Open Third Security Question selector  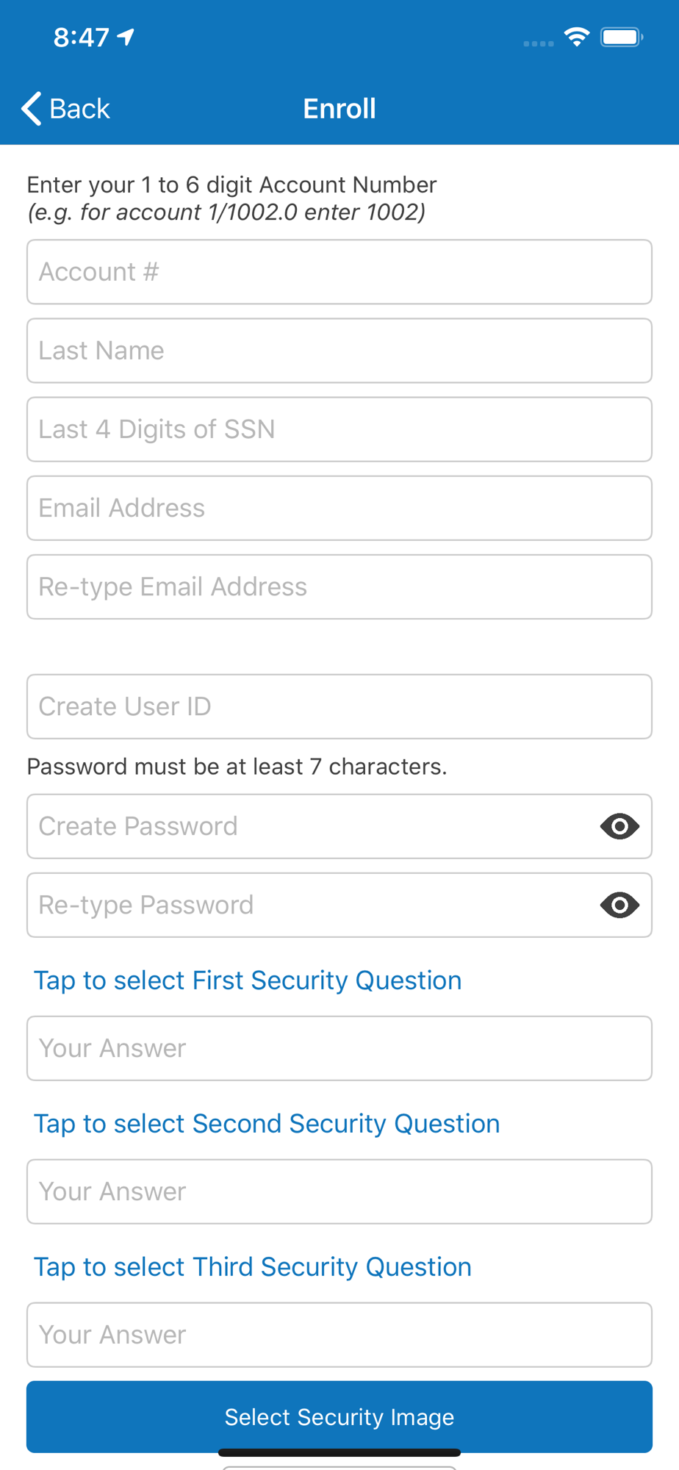pos(253,1267)
